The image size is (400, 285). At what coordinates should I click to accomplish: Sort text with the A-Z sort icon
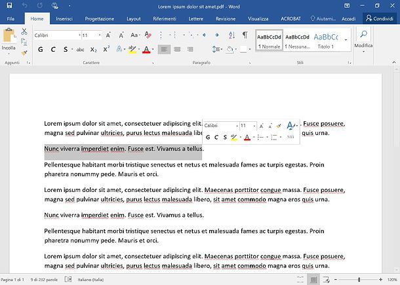pos(232,35)
